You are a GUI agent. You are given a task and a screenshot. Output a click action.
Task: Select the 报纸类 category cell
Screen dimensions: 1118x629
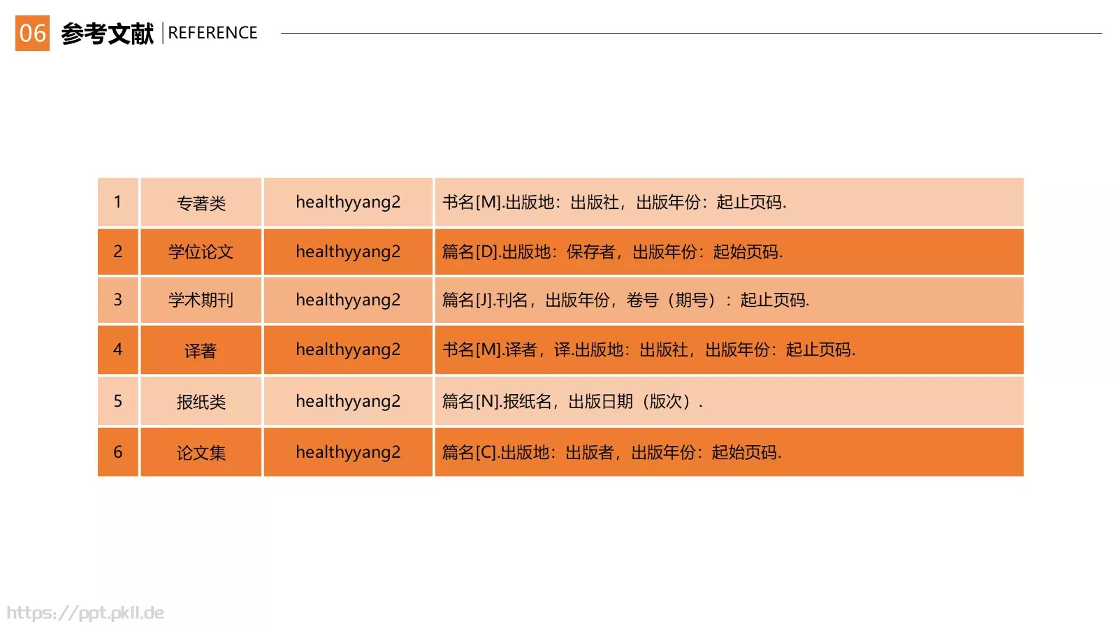201,401
